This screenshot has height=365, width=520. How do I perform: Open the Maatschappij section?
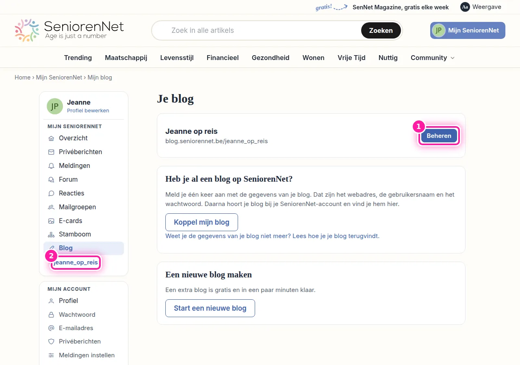(126, 58)
